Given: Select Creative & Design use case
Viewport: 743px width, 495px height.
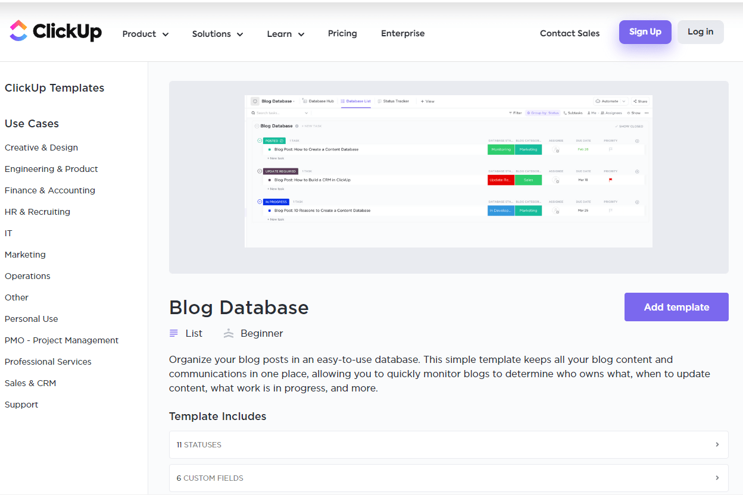Looking at the screenshot, I should coord(41,148).
